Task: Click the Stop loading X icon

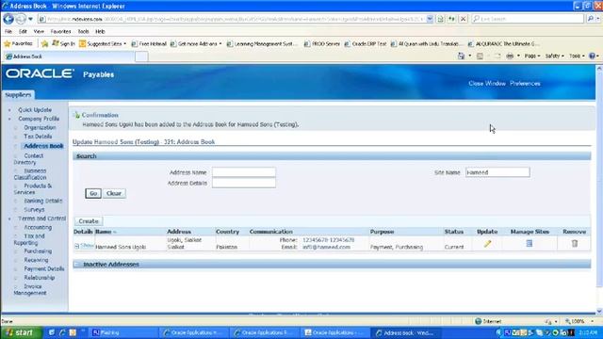Action: (x=464, y=19)
